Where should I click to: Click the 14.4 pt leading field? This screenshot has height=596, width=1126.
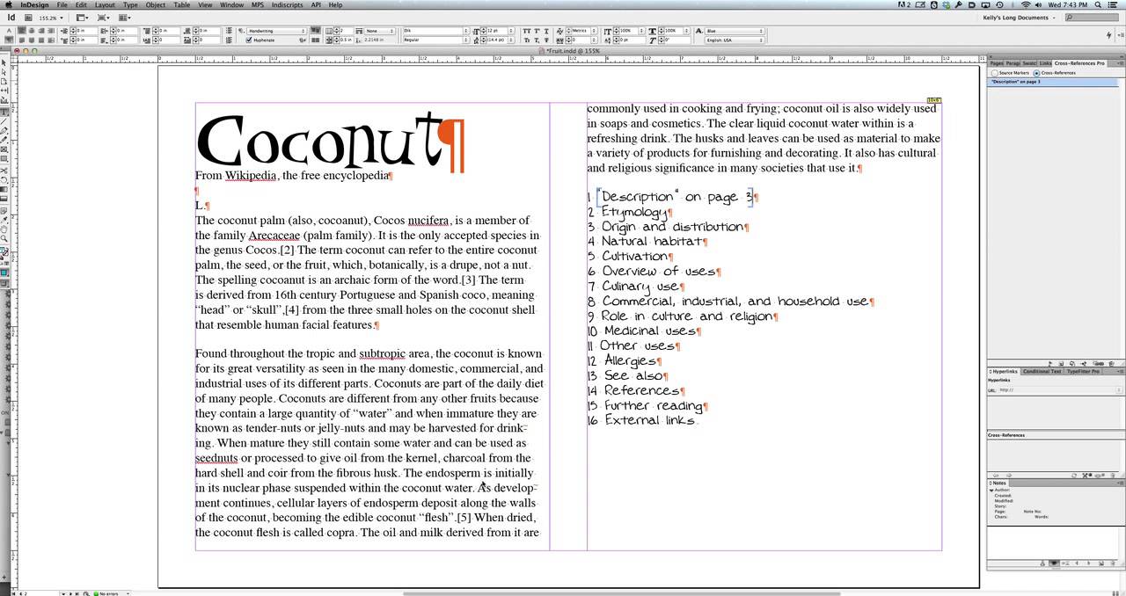[x=495, y=40]
